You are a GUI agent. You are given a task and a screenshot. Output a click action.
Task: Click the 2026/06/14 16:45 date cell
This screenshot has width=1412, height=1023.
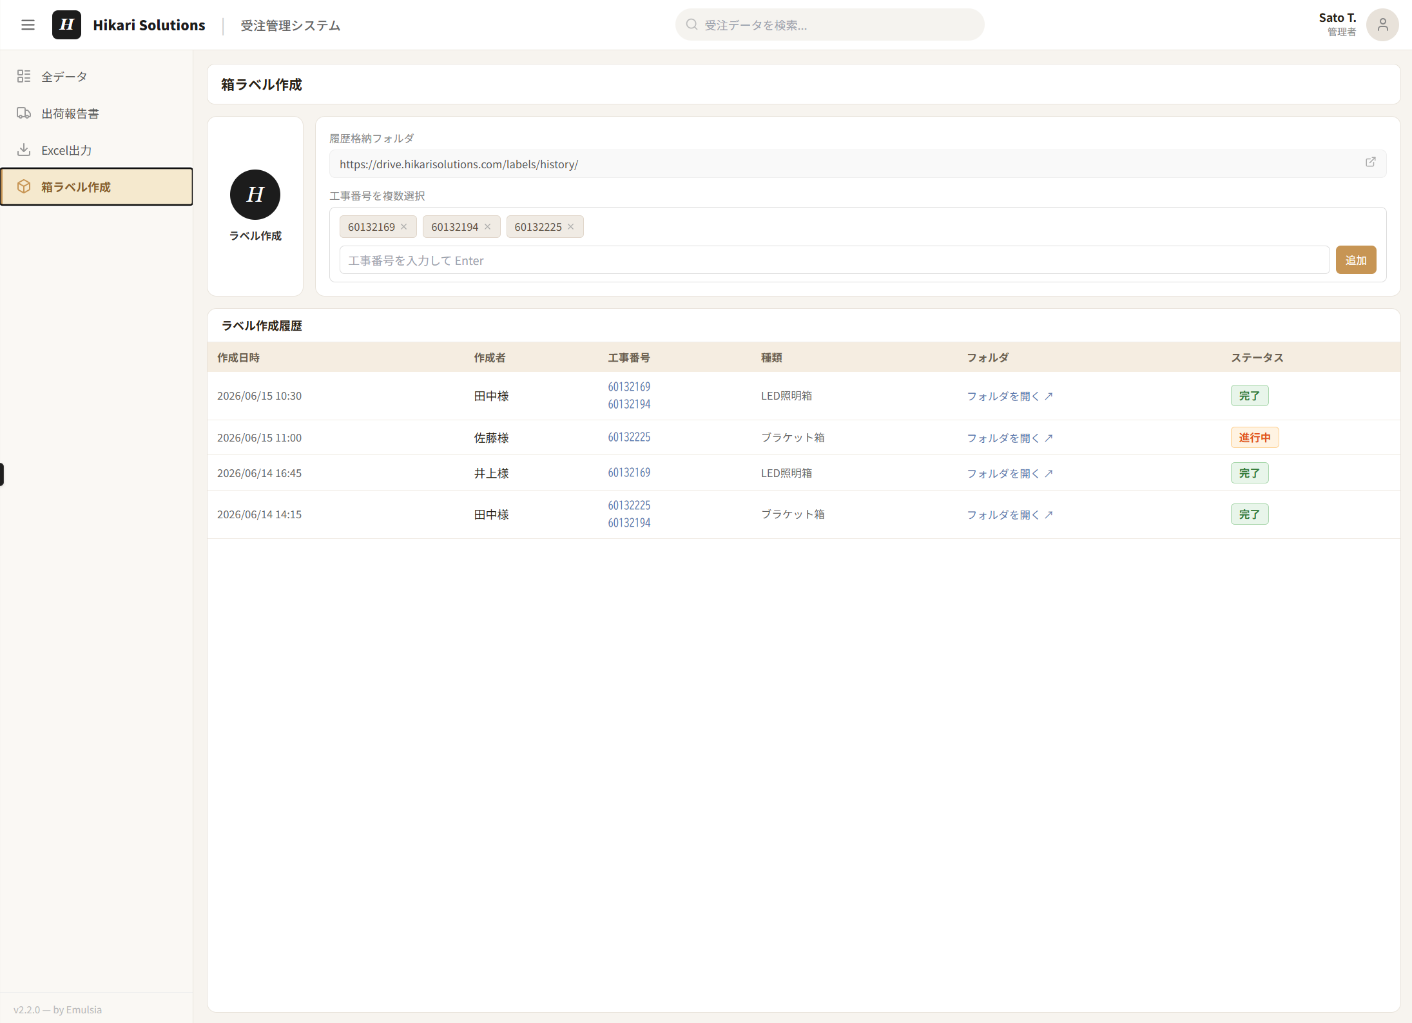tap(259, 473)
